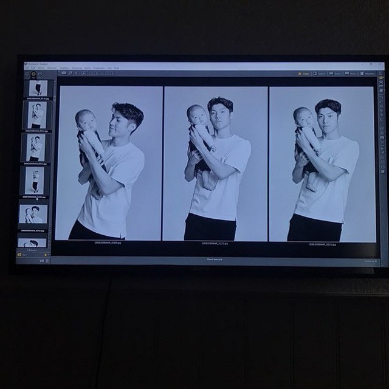Click the first circular icon above thumbnail list
This screenshot has width=389, height=389.
click(27, 75)
